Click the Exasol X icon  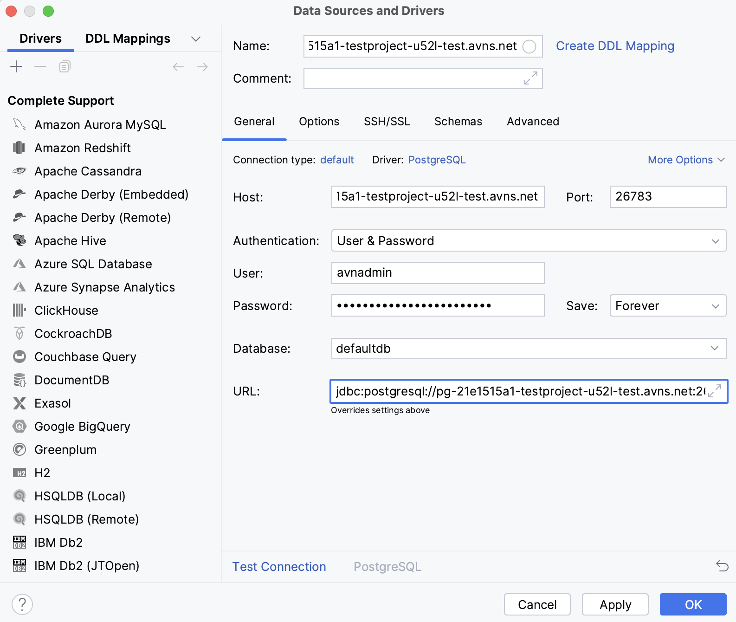19,403
